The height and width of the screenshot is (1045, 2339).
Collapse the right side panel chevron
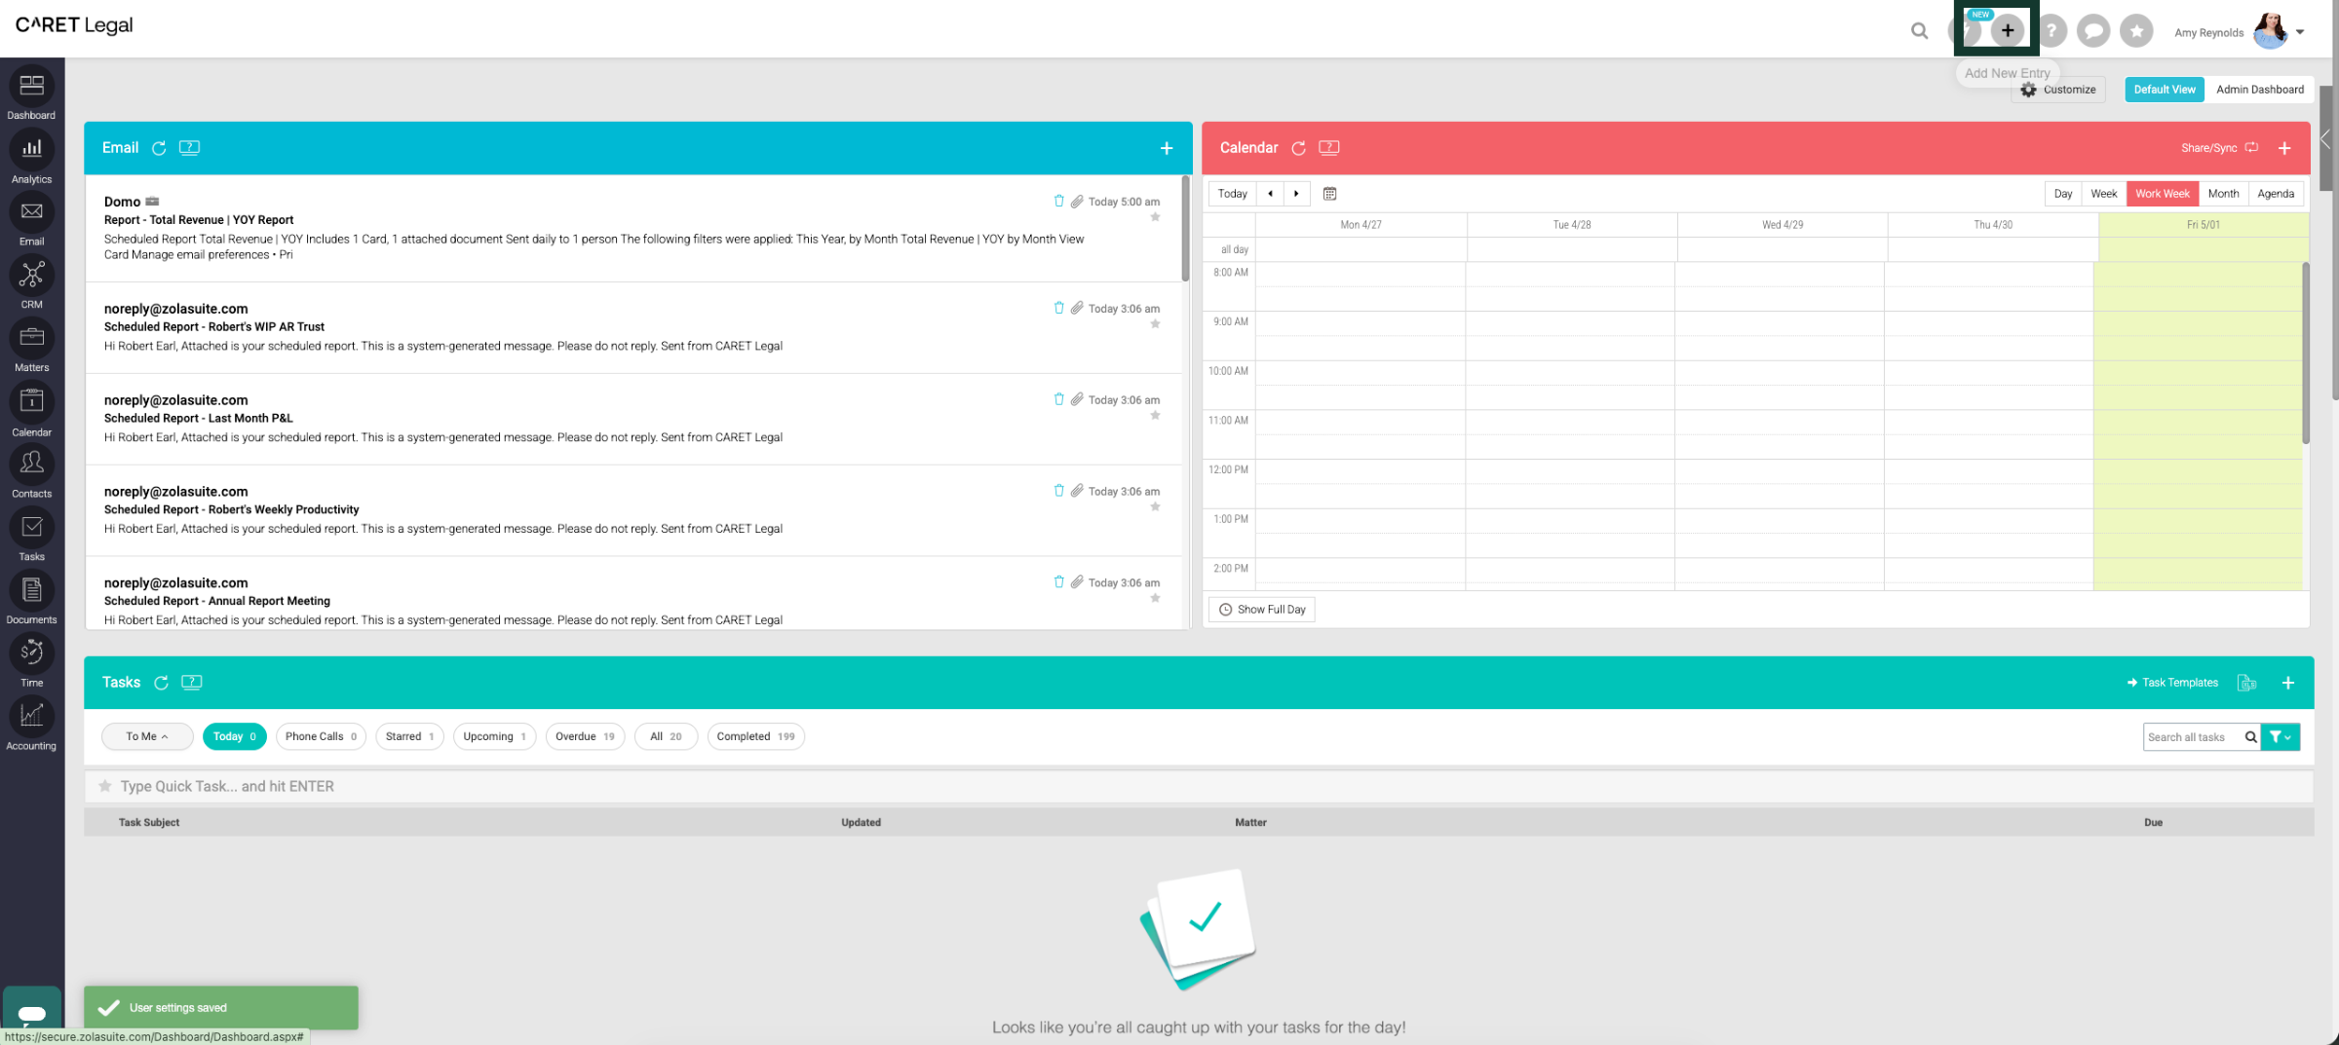[x=2325, y=140]
